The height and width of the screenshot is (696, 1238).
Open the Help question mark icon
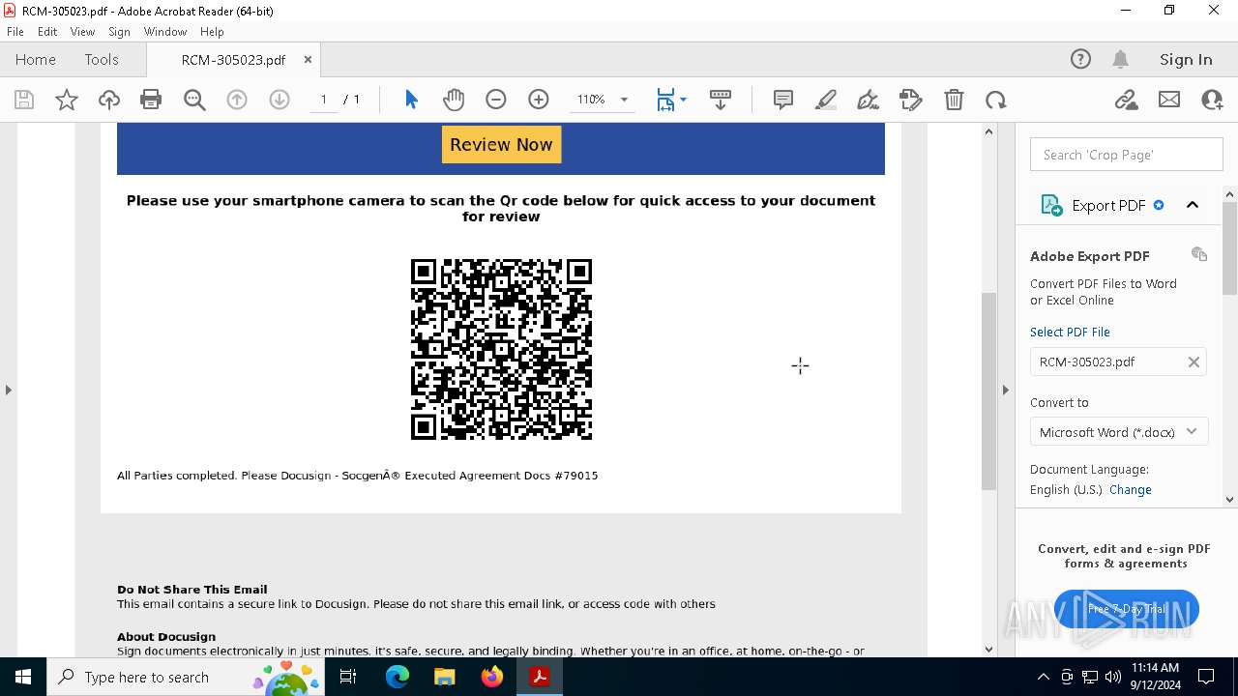tap(1080, 59)
